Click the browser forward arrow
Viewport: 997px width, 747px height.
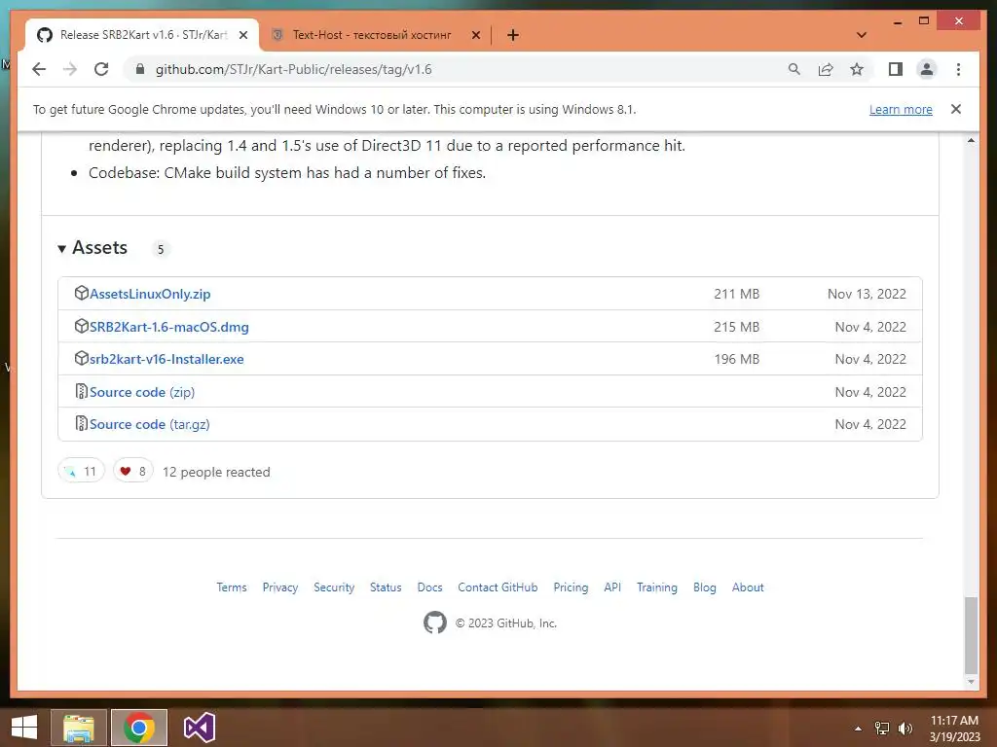[70, 69]
